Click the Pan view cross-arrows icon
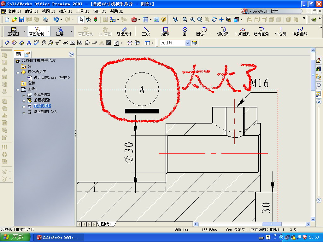This screenshot has width=323, height=242. click(x=221, y=20)
